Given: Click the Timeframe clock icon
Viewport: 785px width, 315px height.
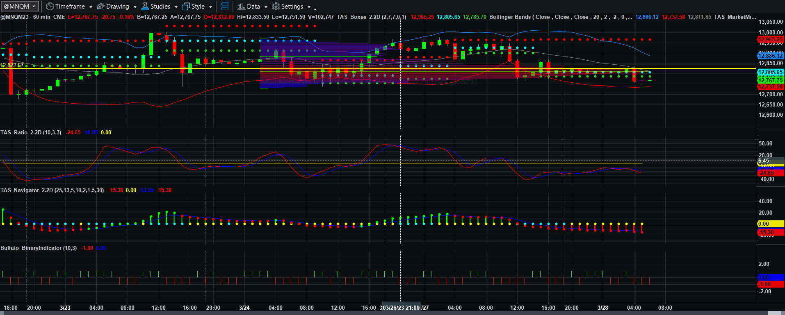Looking at the screenshot, I should [50, 7].
